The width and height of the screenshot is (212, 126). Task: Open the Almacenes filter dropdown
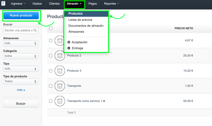pyautogui.click(x=21, y=43)
